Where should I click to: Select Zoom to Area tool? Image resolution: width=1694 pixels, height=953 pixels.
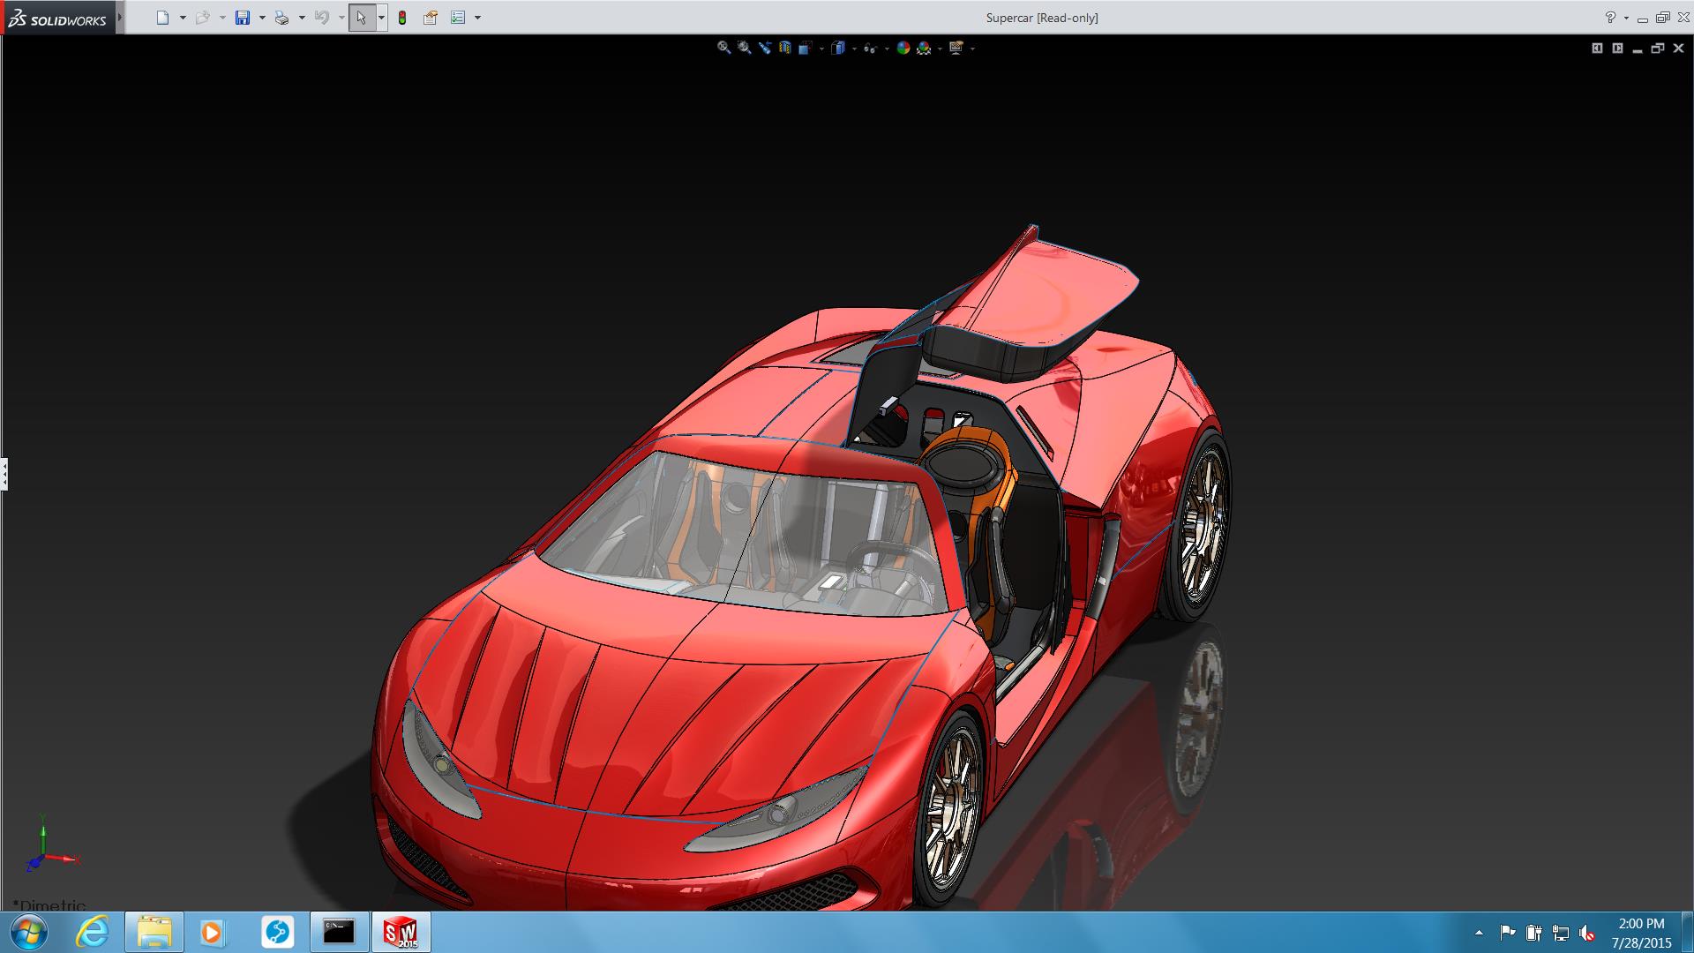(x=744, y=49)
